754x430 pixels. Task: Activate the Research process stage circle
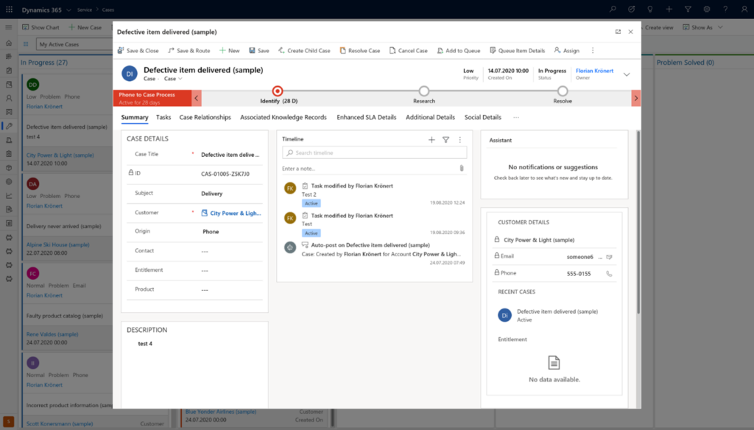tap(423, 91)
